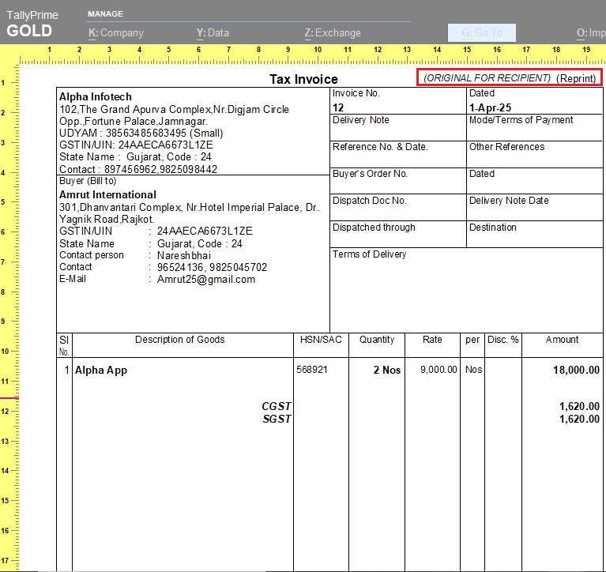Click the seller name Alpha Infotech
Screen dimensions: 606x572
pos(96,97)
